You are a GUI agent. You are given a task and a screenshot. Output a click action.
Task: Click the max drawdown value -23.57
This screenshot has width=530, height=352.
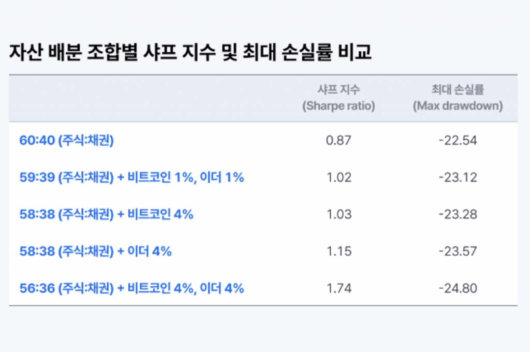click(458, 251)
